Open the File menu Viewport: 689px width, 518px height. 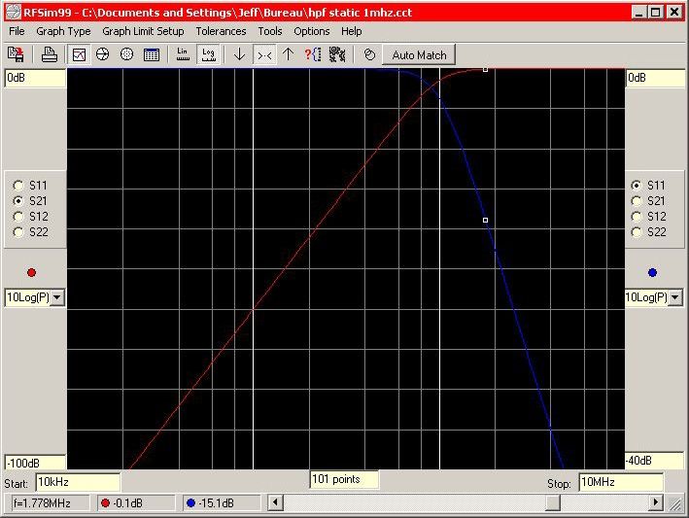tap(17, 31)
